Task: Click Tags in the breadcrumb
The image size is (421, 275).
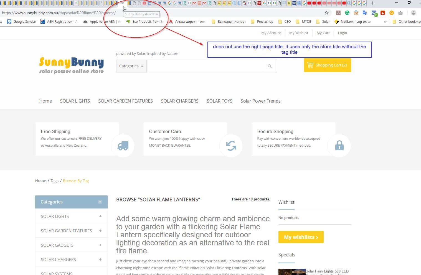Action: pyautogui.click(x=54, y=181)
